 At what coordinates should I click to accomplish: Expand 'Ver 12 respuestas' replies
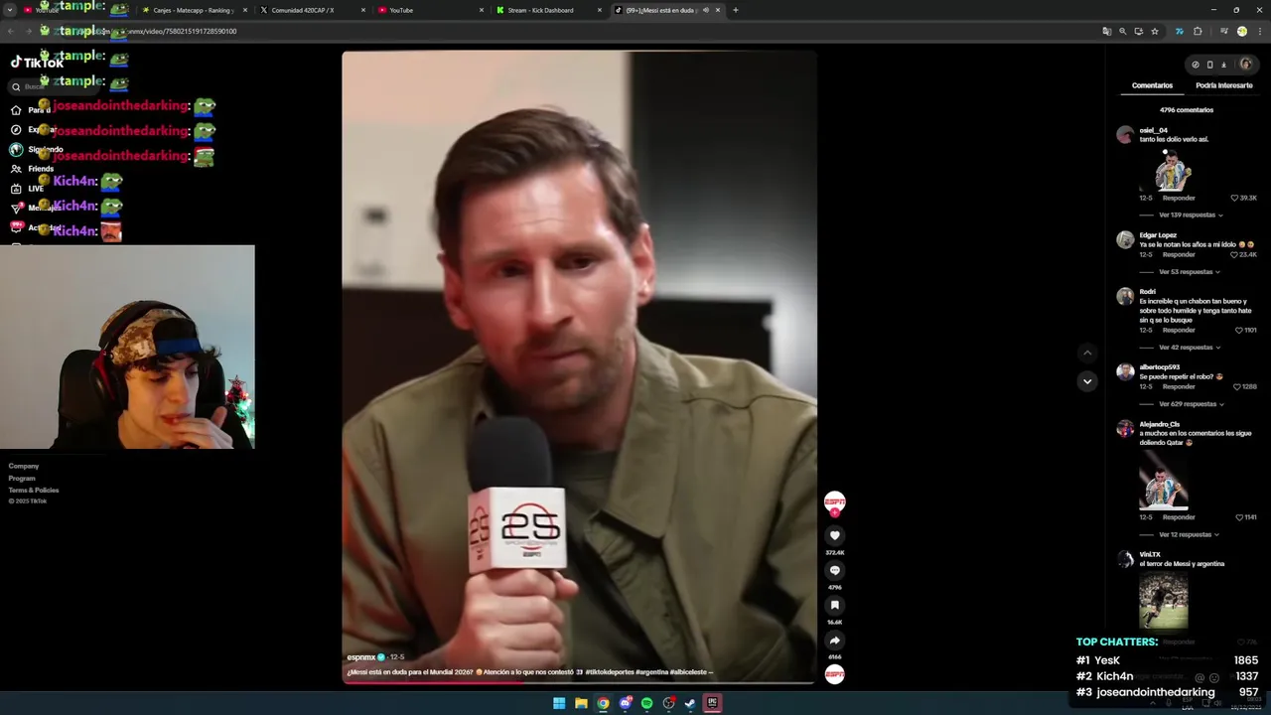coord(1189,534)
